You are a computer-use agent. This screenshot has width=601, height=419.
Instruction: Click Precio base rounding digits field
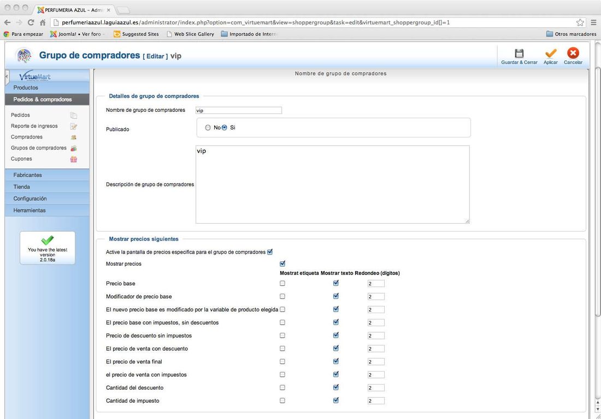(x=376, y=284)
